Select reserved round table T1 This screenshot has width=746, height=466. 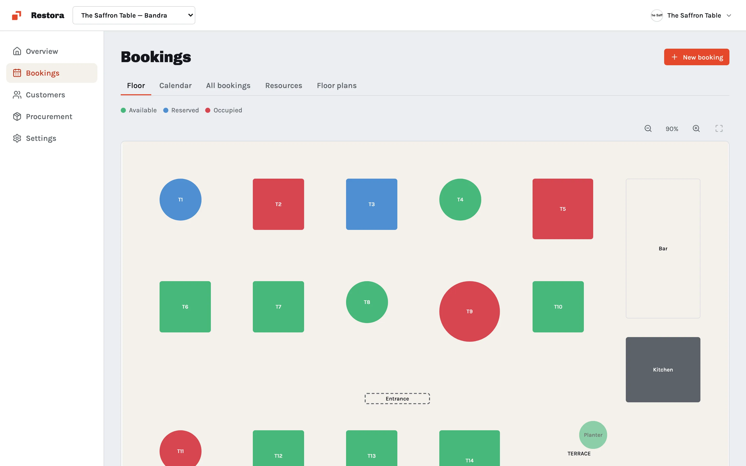pyautogui.click(x=180, y=200)
